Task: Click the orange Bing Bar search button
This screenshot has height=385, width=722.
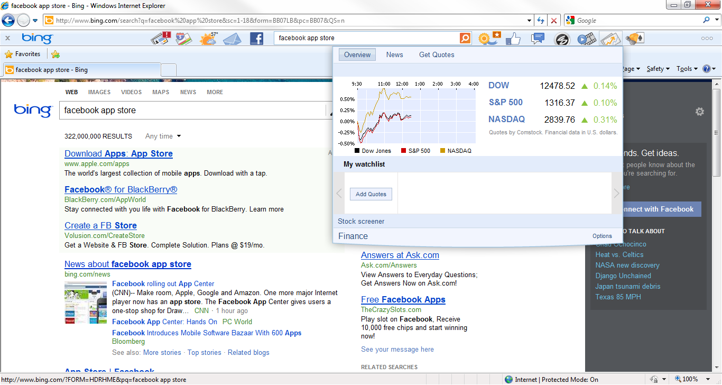Action: (465, 38)
